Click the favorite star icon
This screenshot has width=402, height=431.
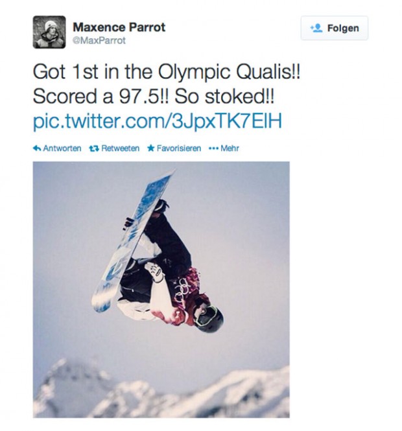150,148
